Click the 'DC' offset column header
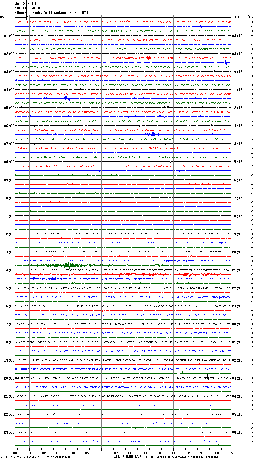 [249, 16]
